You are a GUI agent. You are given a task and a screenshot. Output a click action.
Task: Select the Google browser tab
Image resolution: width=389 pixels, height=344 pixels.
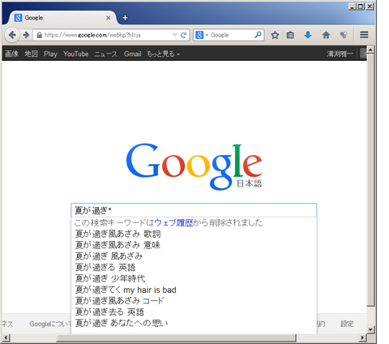pyautogui.click(x=62, y=18)
